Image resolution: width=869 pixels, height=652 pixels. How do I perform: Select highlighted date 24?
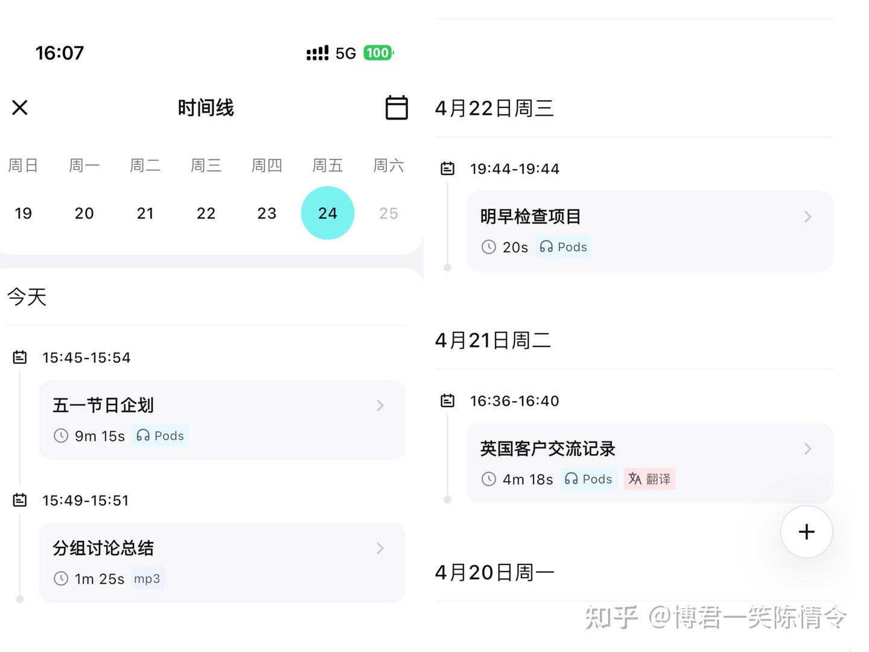point(328,213)
